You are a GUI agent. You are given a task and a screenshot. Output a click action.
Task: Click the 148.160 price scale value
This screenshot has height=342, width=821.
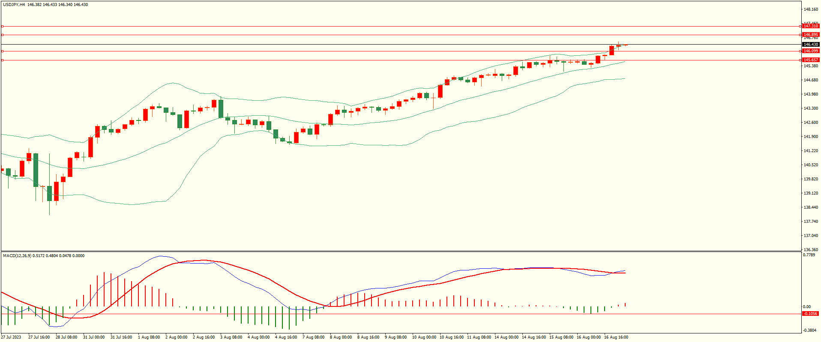(811, 9)
